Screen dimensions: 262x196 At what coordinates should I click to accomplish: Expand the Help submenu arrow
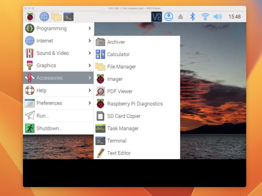[x=90, y=90]
